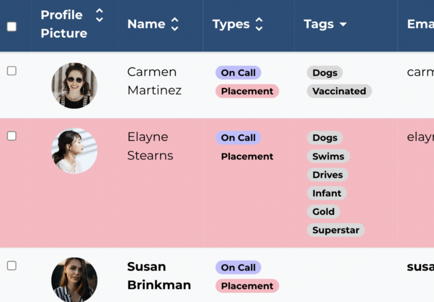Tick the Susan Brinkman row checkbox
This screenshot has width=434, height=302.
[12, 266]
